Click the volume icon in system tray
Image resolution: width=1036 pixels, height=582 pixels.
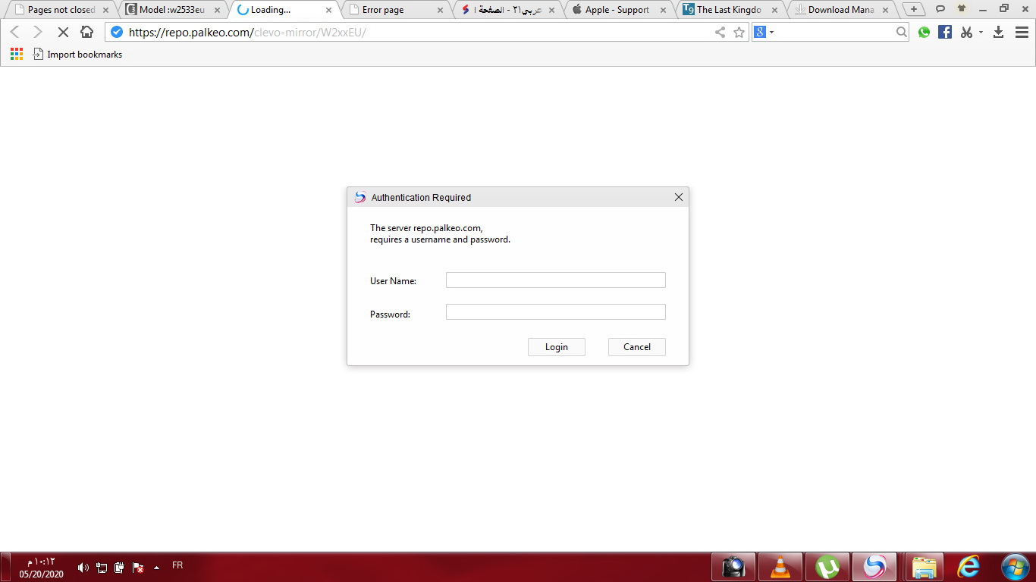(x=83, y=568)
